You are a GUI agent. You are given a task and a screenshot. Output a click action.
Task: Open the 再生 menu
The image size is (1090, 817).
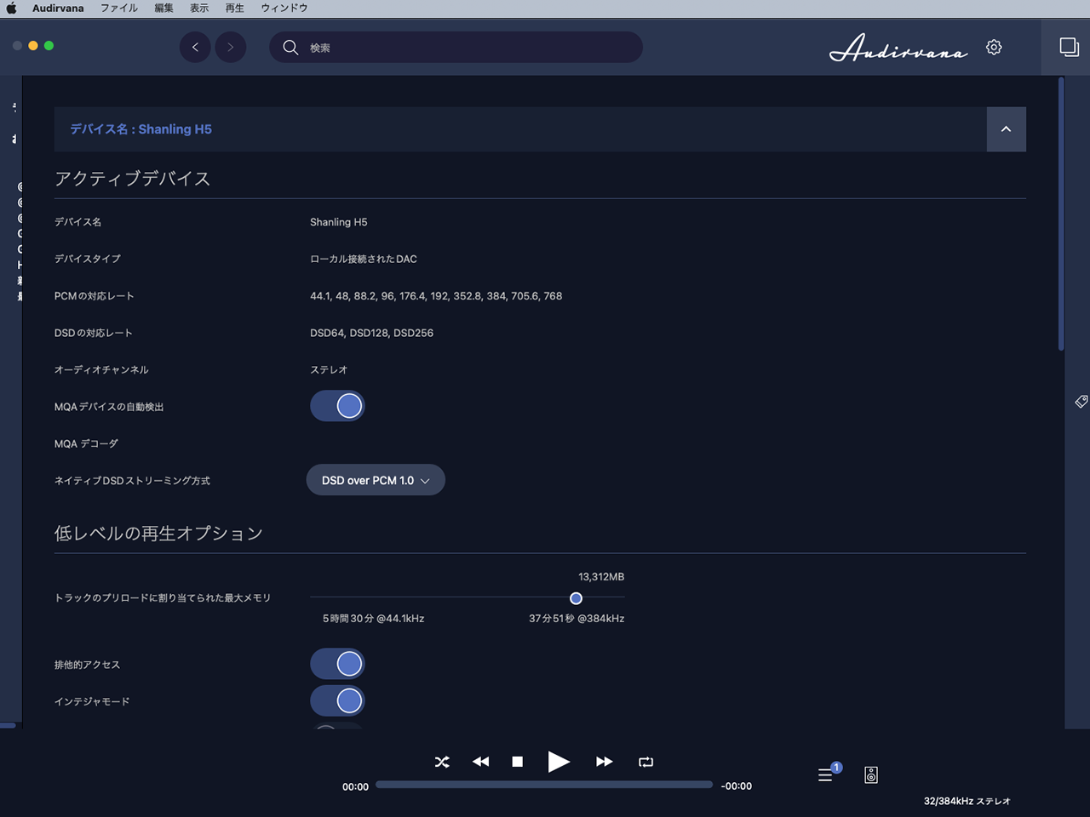[x=235, y=9]
